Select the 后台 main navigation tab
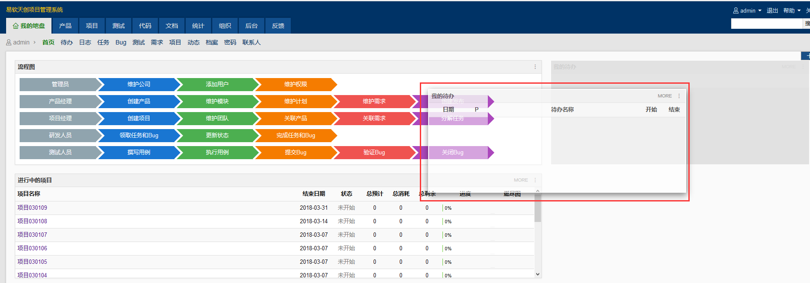 (x=252, y=26)
